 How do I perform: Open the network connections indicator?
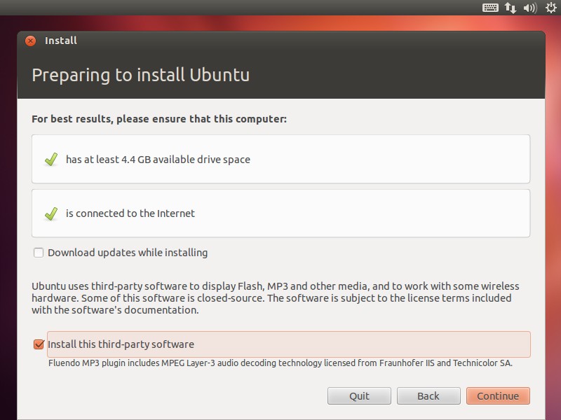[x=511, y=8]
